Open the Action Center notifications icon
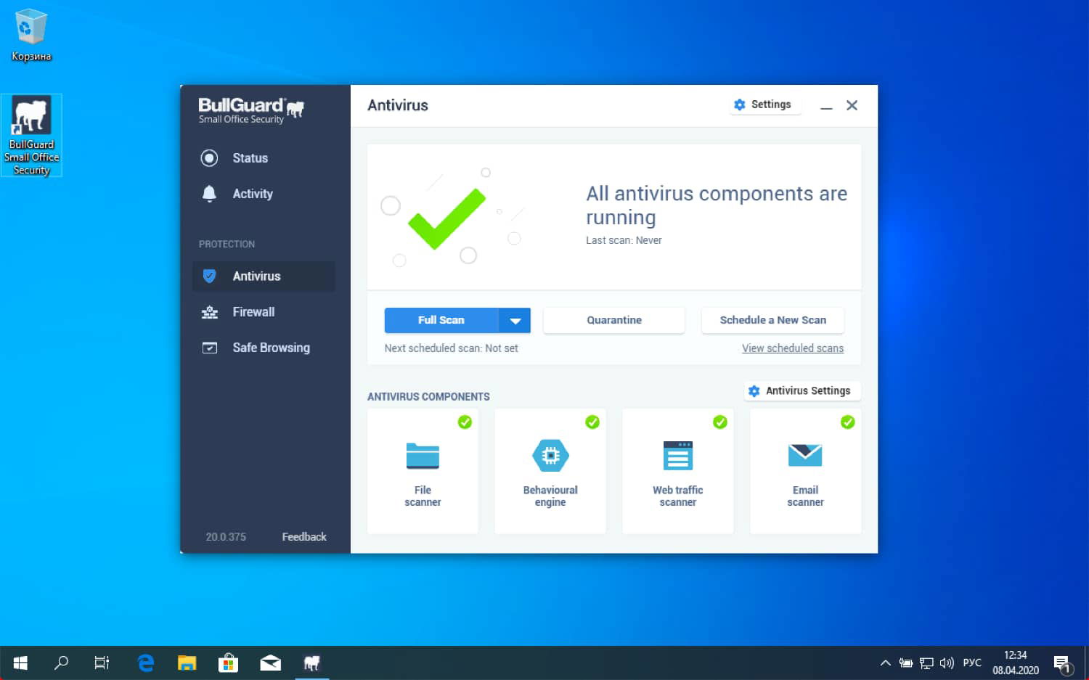The width and height of the screenshot is (1089, 680). [1063, 663]
